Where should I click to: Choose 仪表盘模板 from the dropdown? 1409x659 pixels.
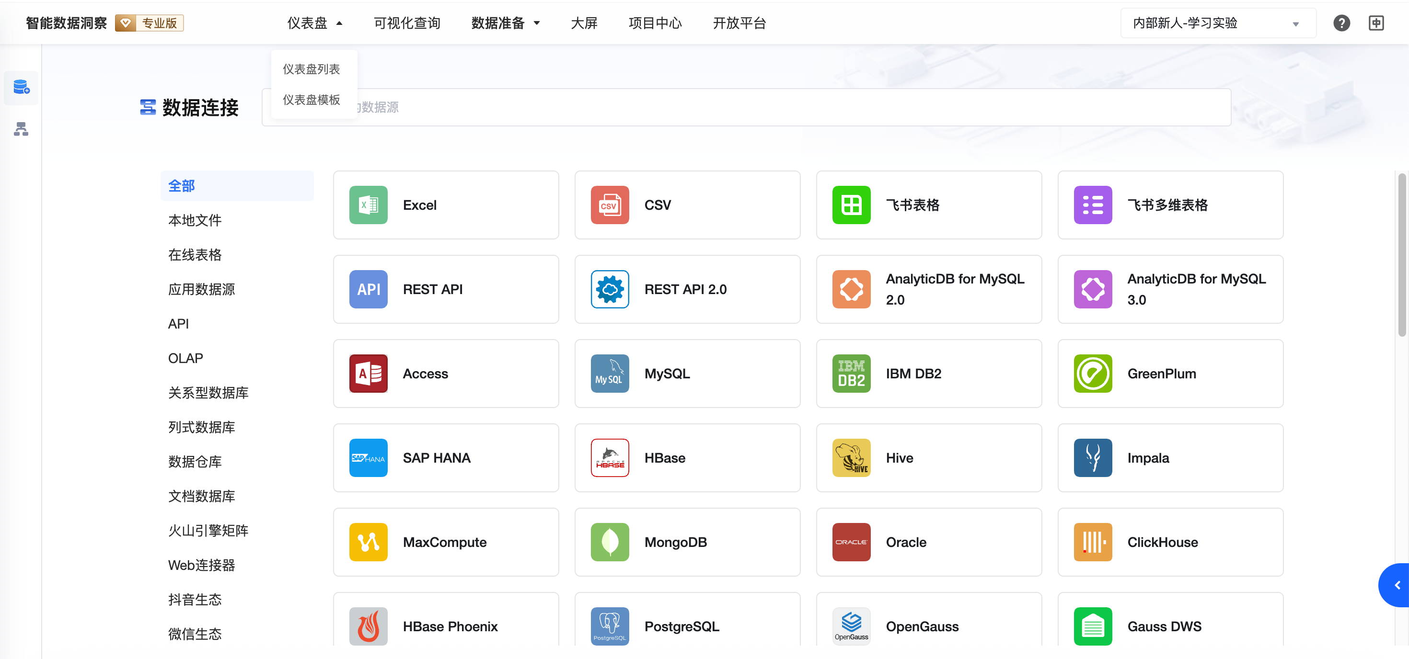[x=311, y=100]
